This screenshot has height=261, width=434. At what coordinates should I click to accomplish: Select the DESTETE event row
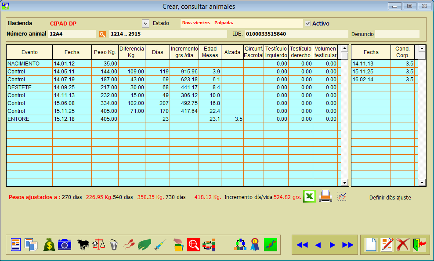click(x=29, y=87)
